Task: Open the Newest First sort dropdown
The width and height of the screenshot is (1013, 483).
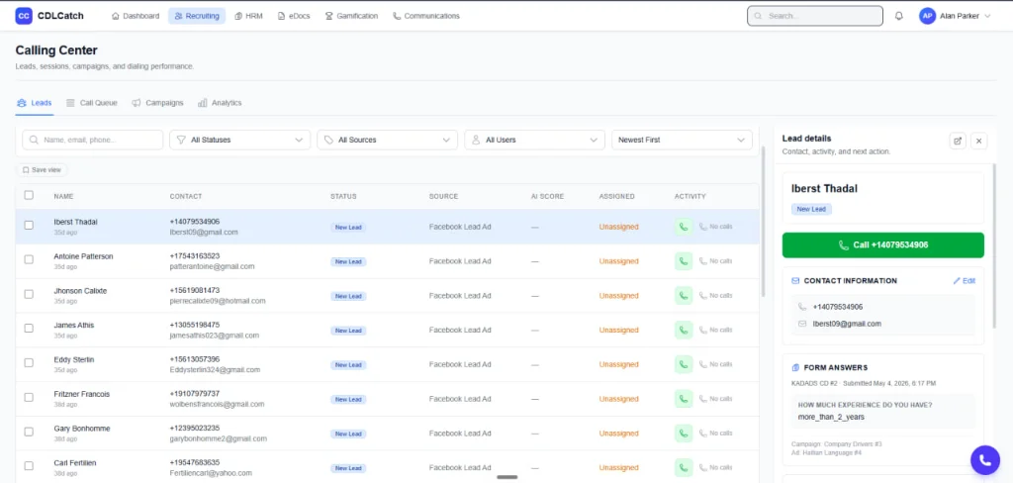Action: 682,140
